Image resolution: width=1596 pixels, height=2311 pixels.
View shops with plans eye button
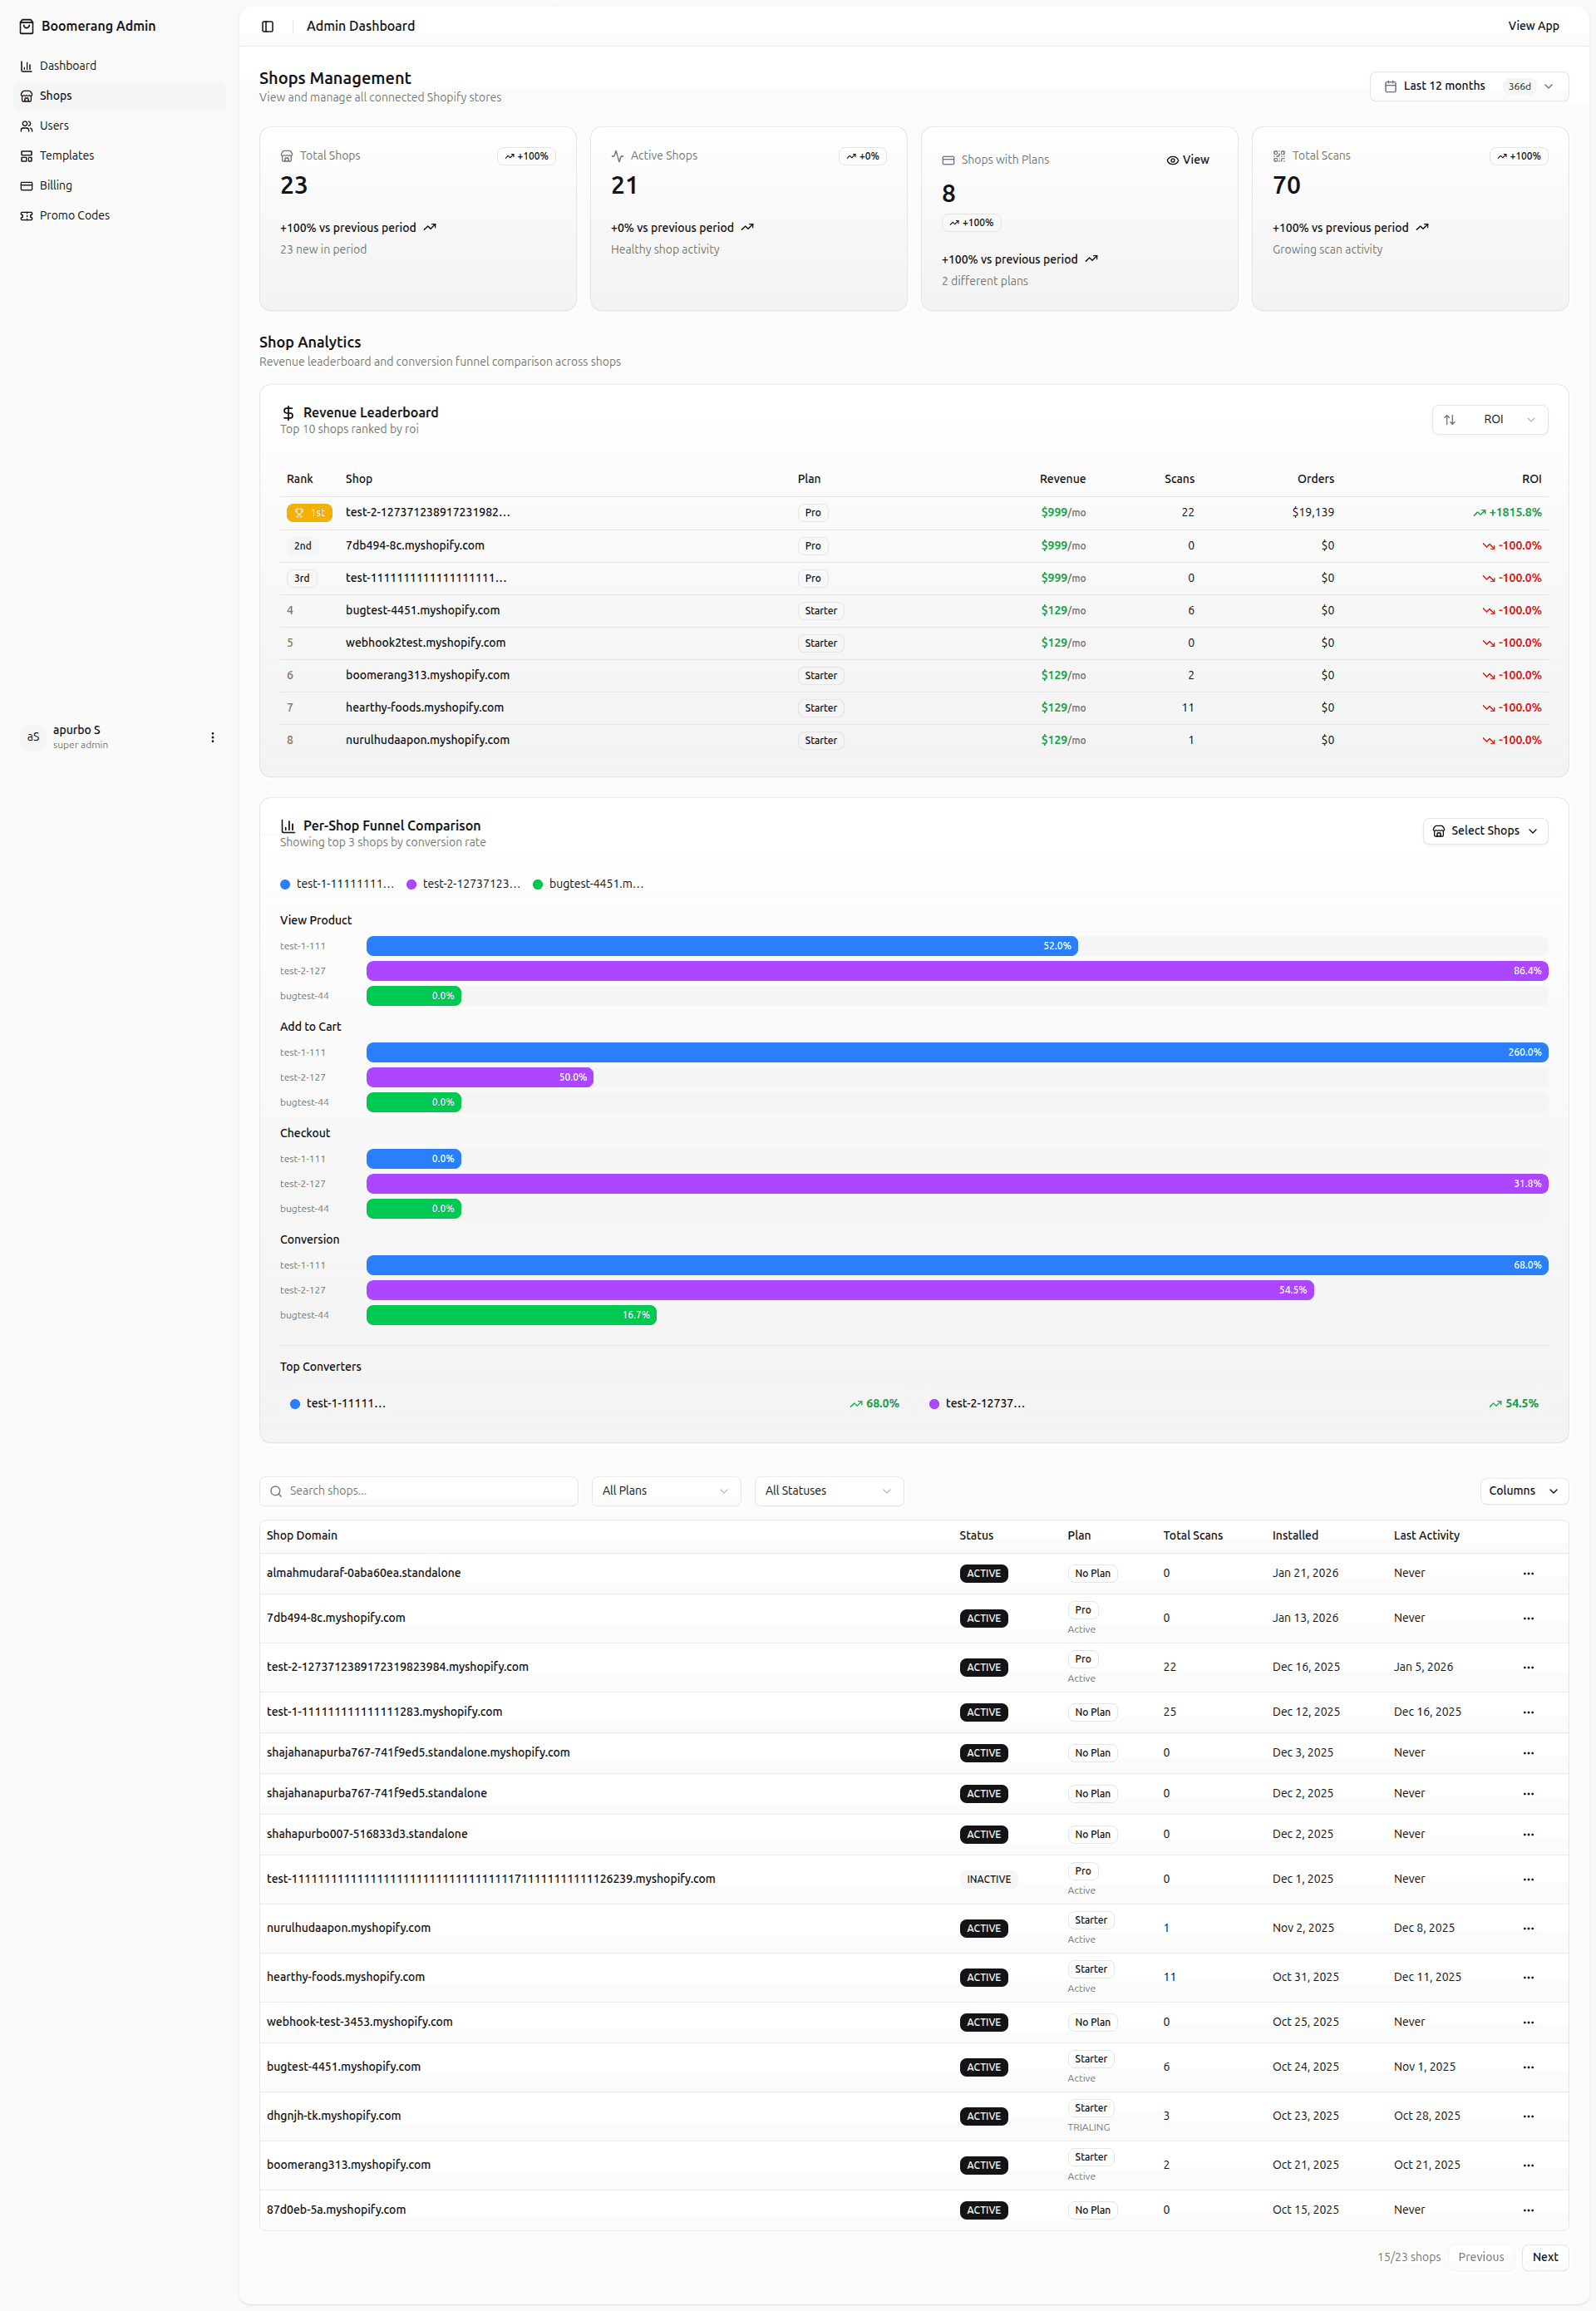pos(1188,160)
